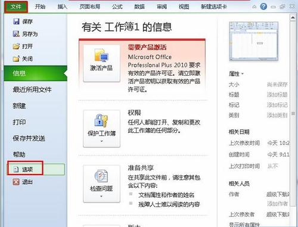Click the 准备共享 section heading

(141, 168)
